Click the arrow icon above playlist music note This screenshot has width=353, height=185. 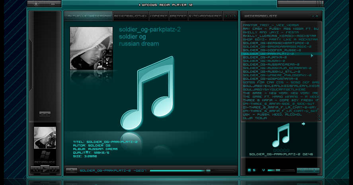303,124
